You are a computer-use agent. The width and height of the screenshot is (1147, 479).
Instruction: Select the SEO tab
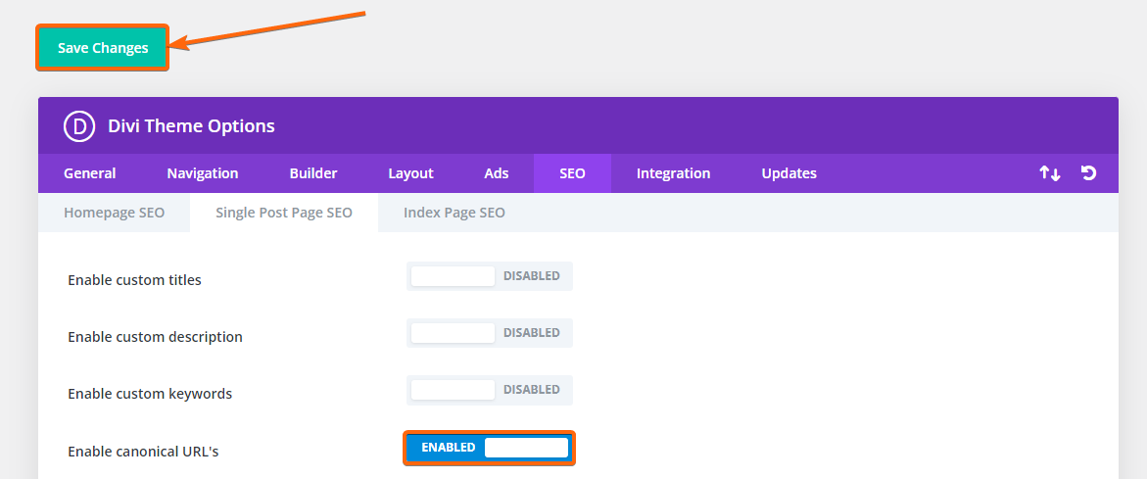(x=572, y=173)
